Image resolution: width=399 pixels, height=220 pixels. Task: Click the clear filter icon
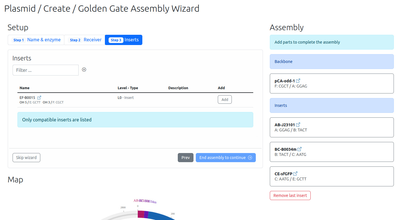point(84,70)
